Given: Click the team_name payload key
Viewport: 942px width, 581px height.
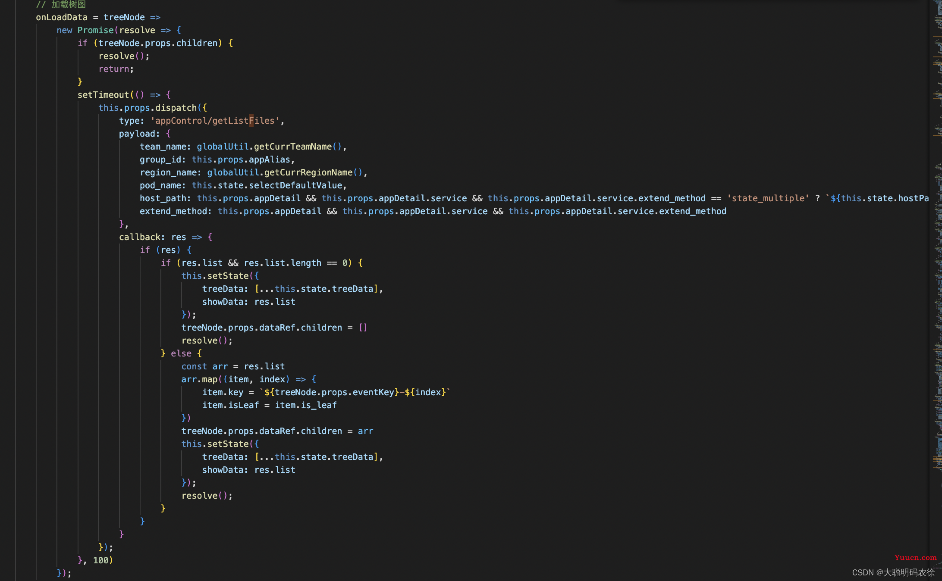Looking at the screenshot, I should (163, 147).
